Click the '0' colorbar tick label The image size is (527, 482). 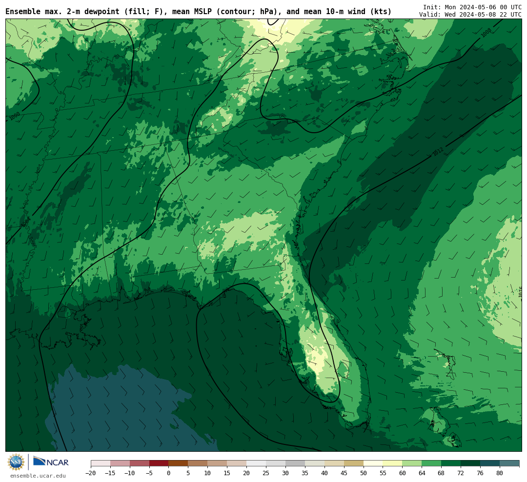coord(169,473)
